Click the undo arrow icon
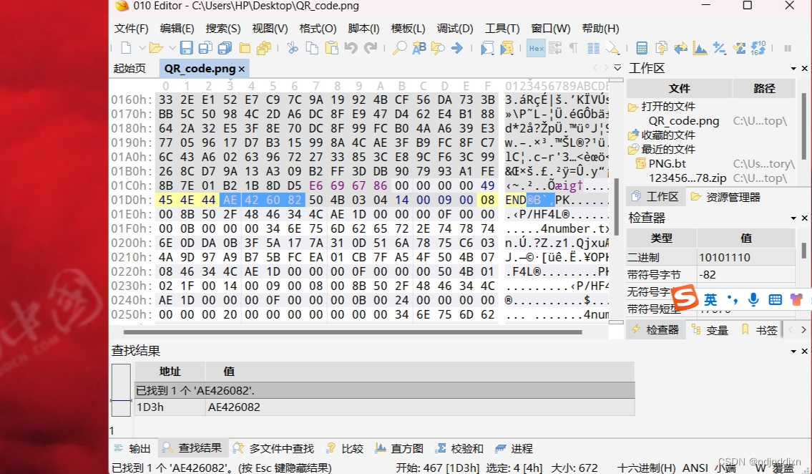Screen dimensions: 812x474 351,48
